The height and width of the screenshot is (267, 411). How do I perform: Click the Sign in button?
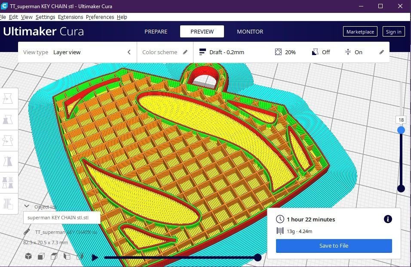click(x=393, y=31)
